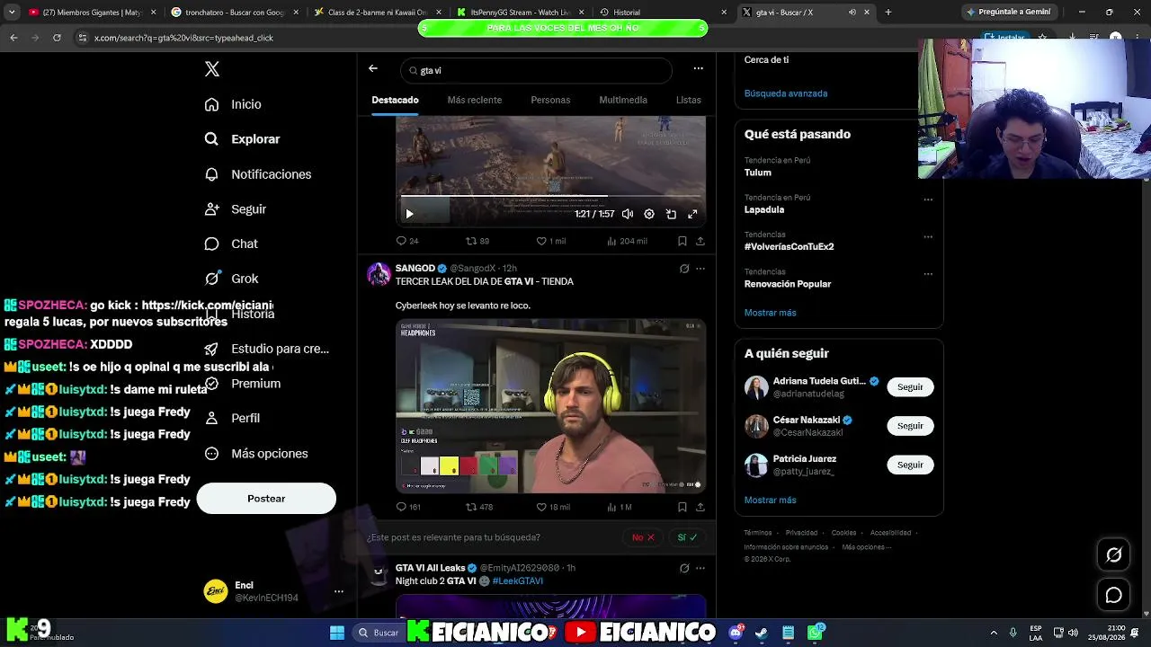Open the Enci account menu dots
The width and height of the screenshot is (1151, 647).
pyautogui.click(x=339, y=591)
